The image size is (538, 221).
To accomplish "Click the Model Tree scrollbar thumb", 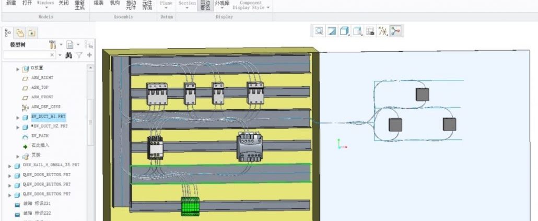I will click(90, 122).
